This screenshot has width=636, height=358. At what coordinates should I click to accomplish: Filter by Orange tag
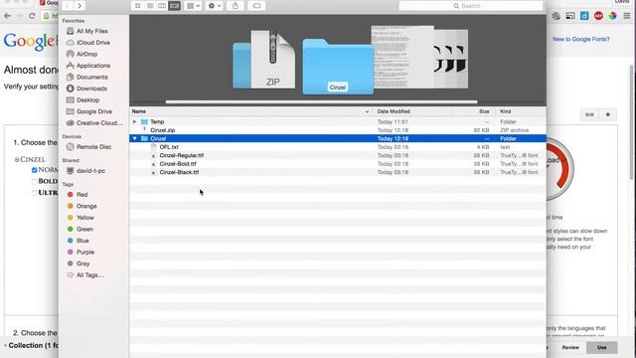[86, 206]
